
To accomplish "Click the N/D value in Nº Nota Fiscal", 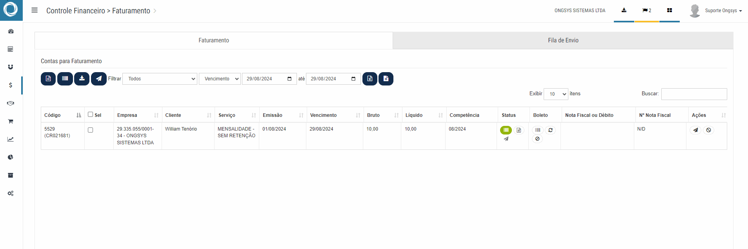I will pyautogui.click(x=641, y=129).
